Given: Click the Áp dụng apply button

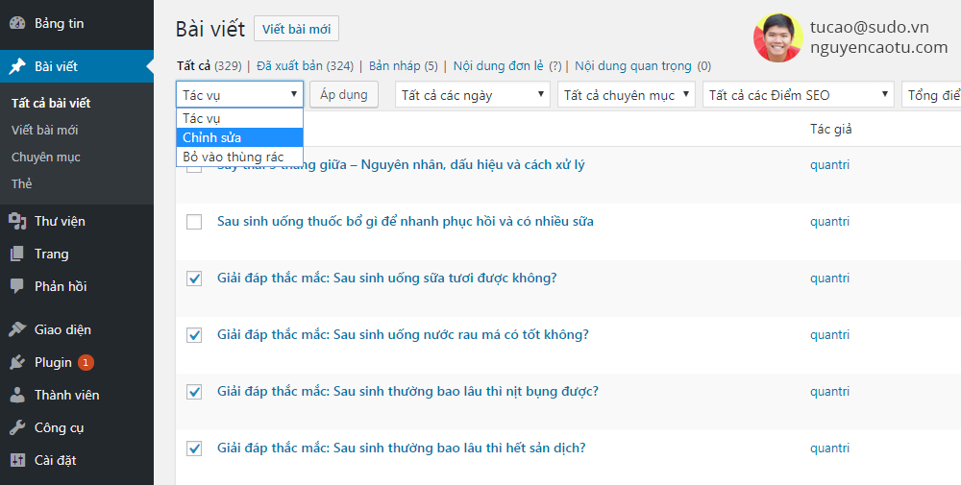Looking at the screenshot, I should pyautogui.click(x=344, y=95).
